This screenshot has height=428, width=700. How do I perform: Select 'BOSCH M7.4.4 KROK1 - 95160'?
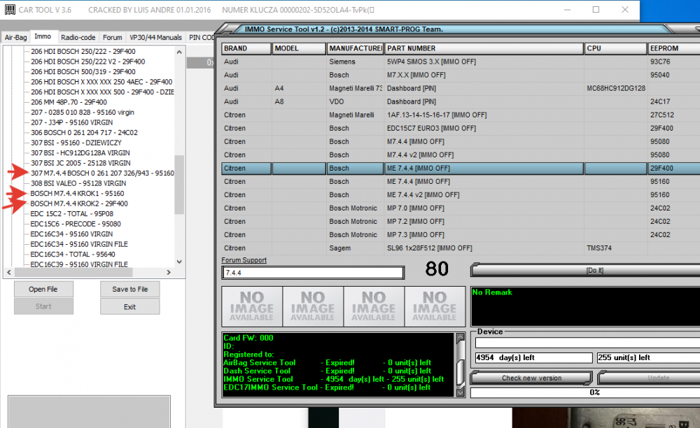click(x=77, y=194)
